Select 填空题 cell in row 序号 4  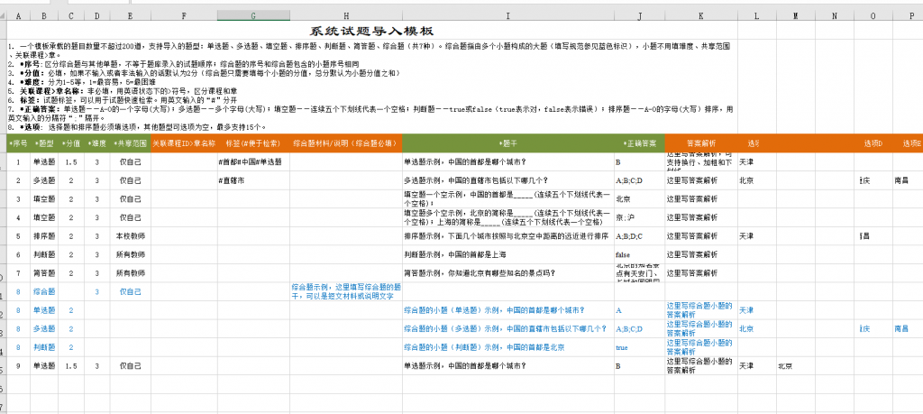44,217
